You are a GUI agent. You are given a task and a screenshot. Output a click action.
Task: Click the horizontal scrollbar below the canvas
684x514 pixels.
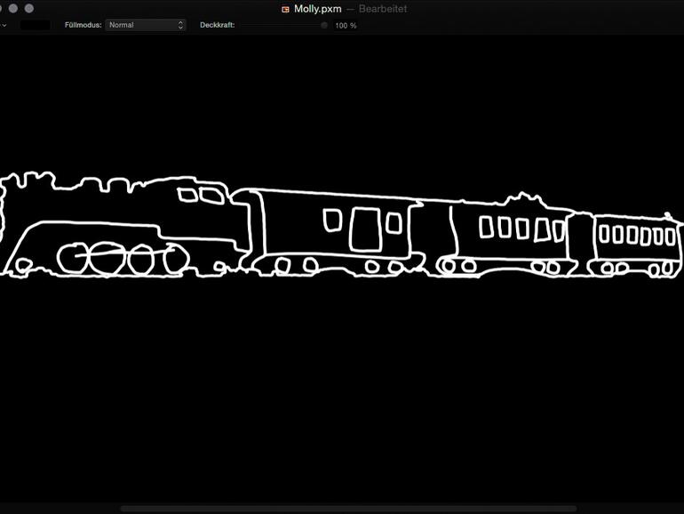348,509
